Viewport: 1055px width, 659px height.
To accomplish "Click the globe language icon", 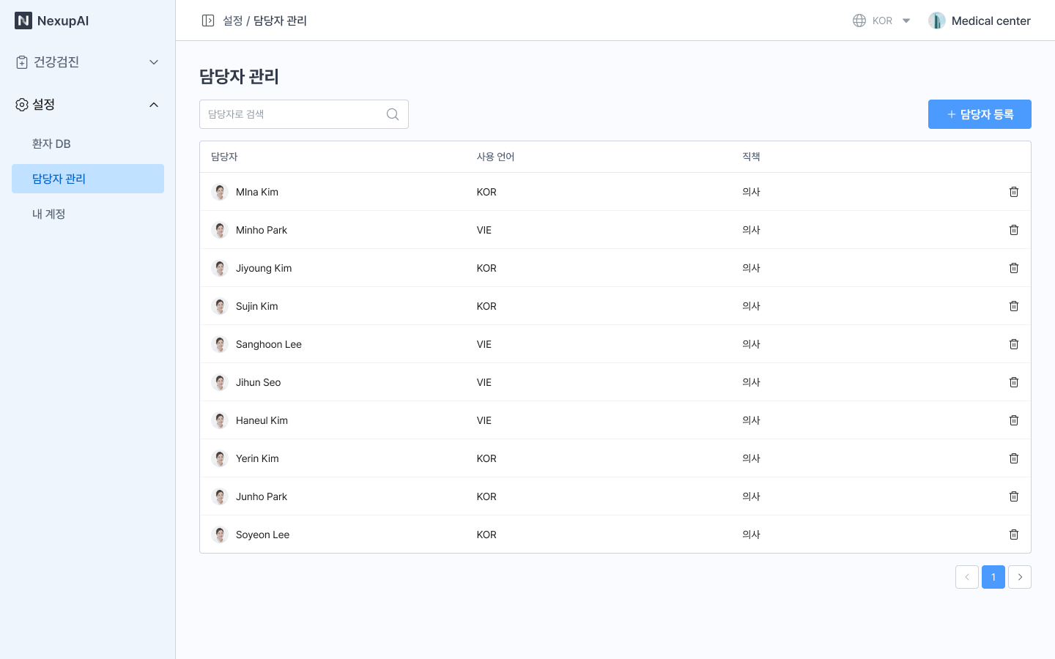I will (x=859, y=21).
